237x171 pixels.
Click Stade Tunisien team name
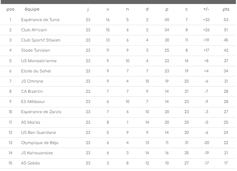tap(36, 50)
